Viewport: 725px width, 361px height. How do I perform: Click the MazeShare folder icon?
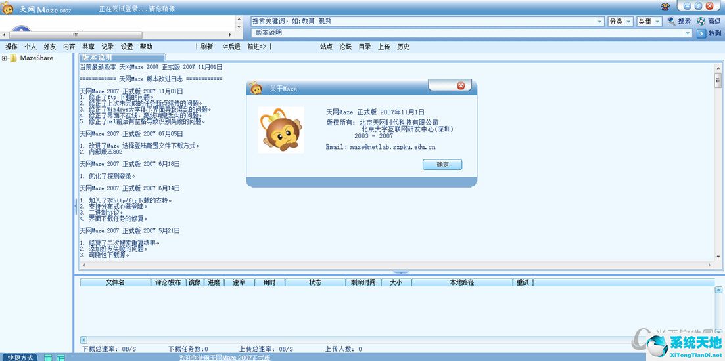coord(13,58)
